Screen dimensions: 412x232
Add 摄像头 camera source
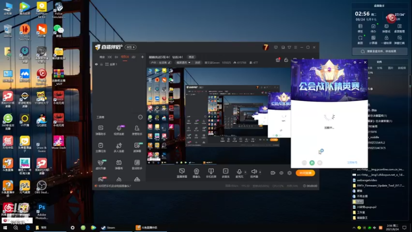(196, 173)
